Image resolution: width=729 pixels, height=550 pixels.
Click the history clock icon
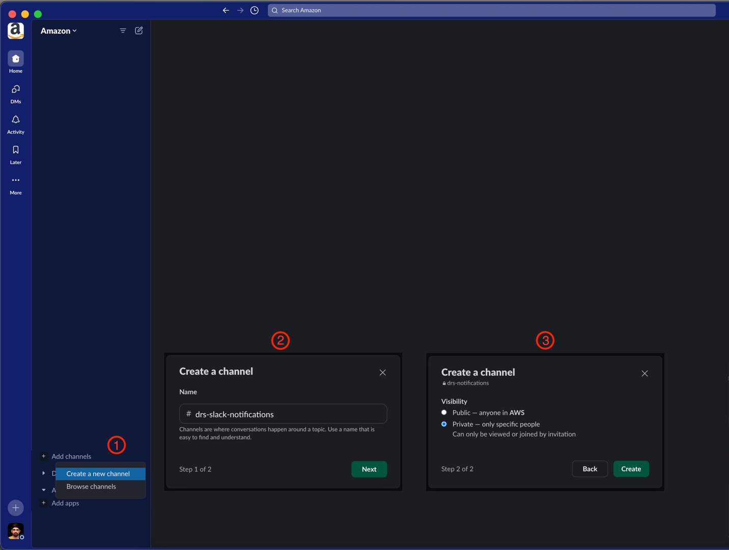pyautogui.click(x=255, y=10)
